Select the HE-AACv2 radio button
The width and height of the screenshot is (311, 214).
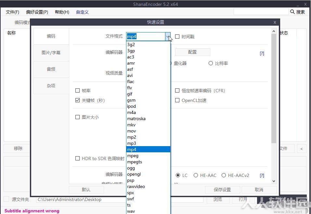click(x=224, y=175)
